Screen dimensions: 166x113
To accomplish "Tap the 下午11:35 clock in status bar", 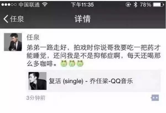I will pos(82,5).
